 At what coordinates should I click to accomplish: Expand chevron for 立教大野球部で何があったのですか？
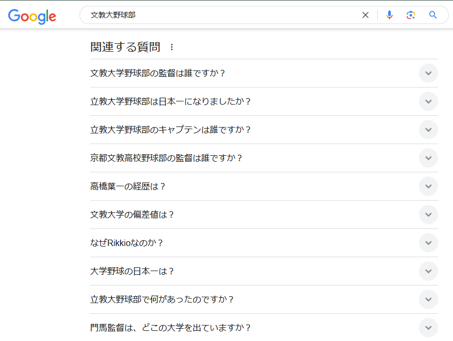click(x=428, y=299)
